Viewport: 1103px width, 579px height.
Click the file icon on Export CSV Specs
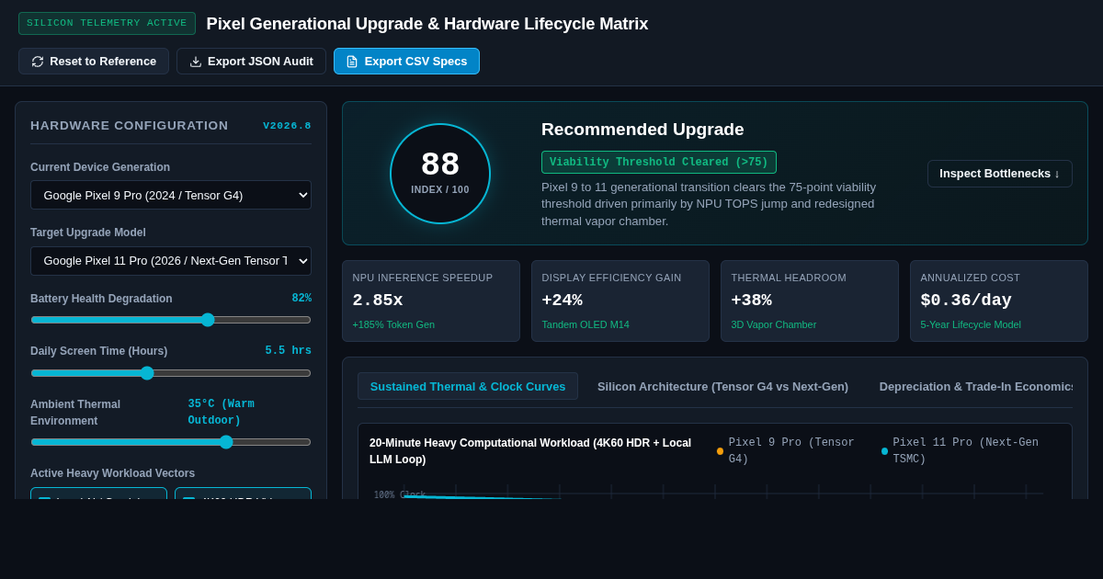[352, 62]
